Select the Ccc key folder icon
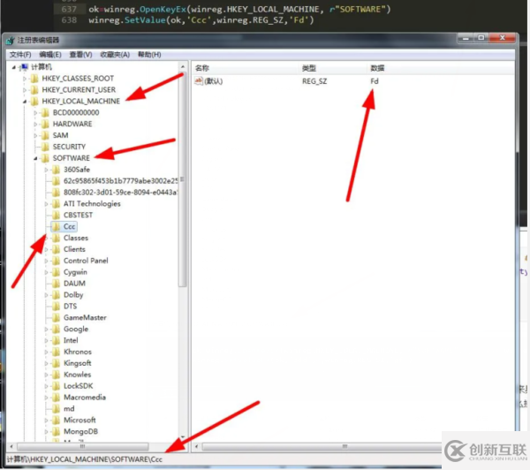The width and height of the screenshot is (530, 470). (56, 226)
